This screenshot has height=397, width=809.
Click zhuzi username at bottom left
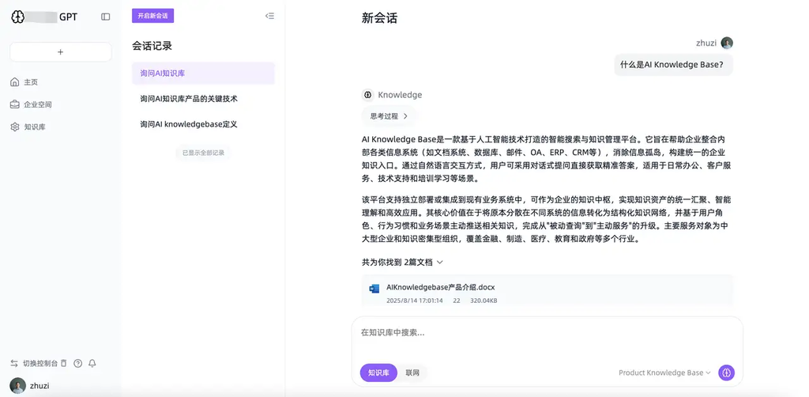point(40,386)
